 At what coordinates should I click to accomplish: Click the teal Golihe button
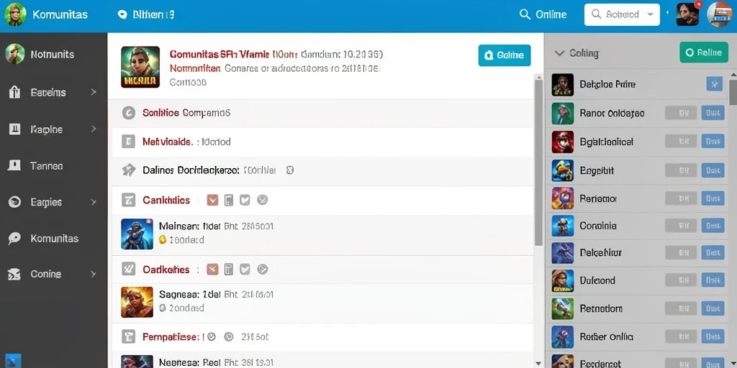coord(505,55)
